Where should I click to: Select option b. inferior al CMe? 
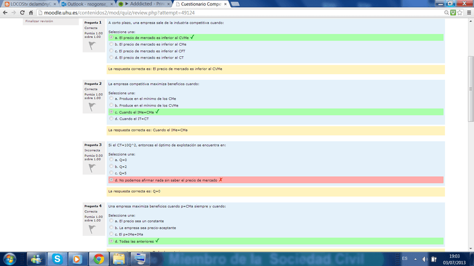tap(111, 44)
